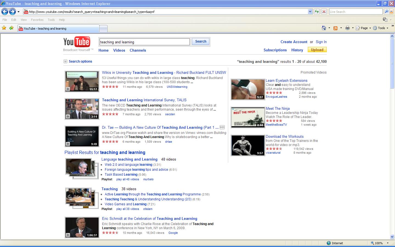Viewport: 395px width, 247px height.
Task: Select the YouTube - teaching and learning tab
Action: click(58, 29)
